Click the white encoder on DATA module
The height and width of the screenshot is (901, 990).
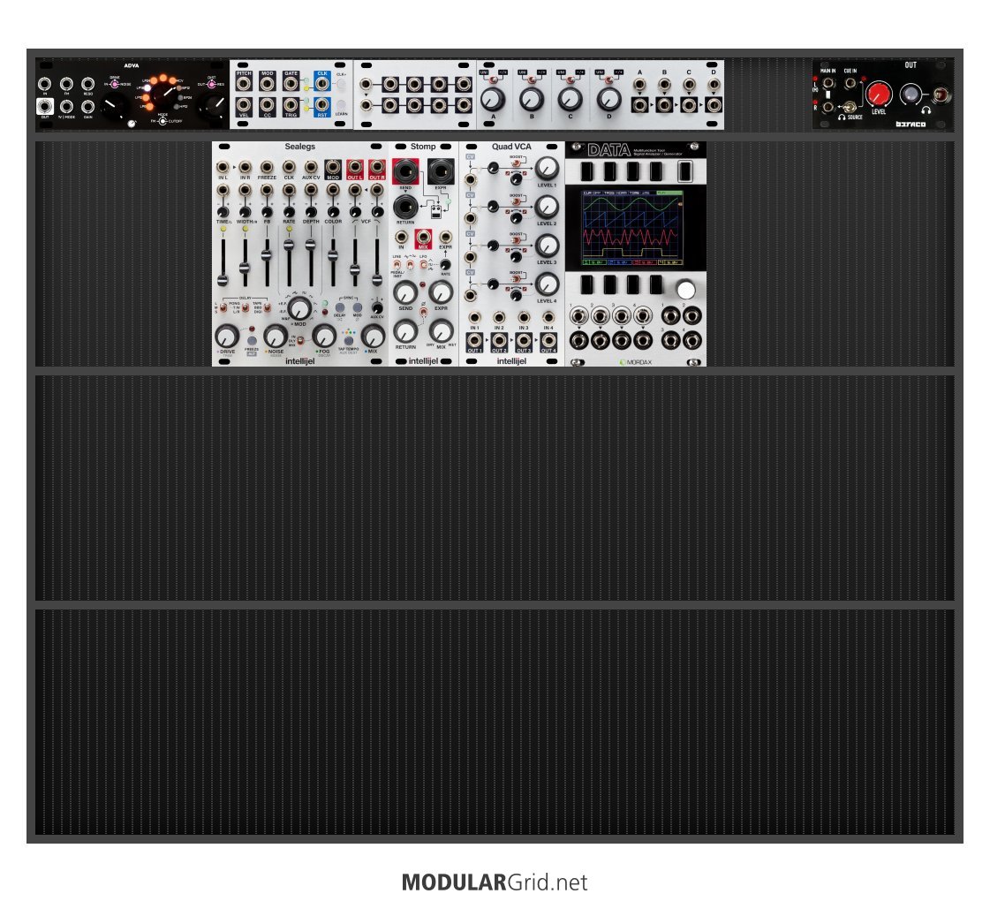[x=685, y=290]
